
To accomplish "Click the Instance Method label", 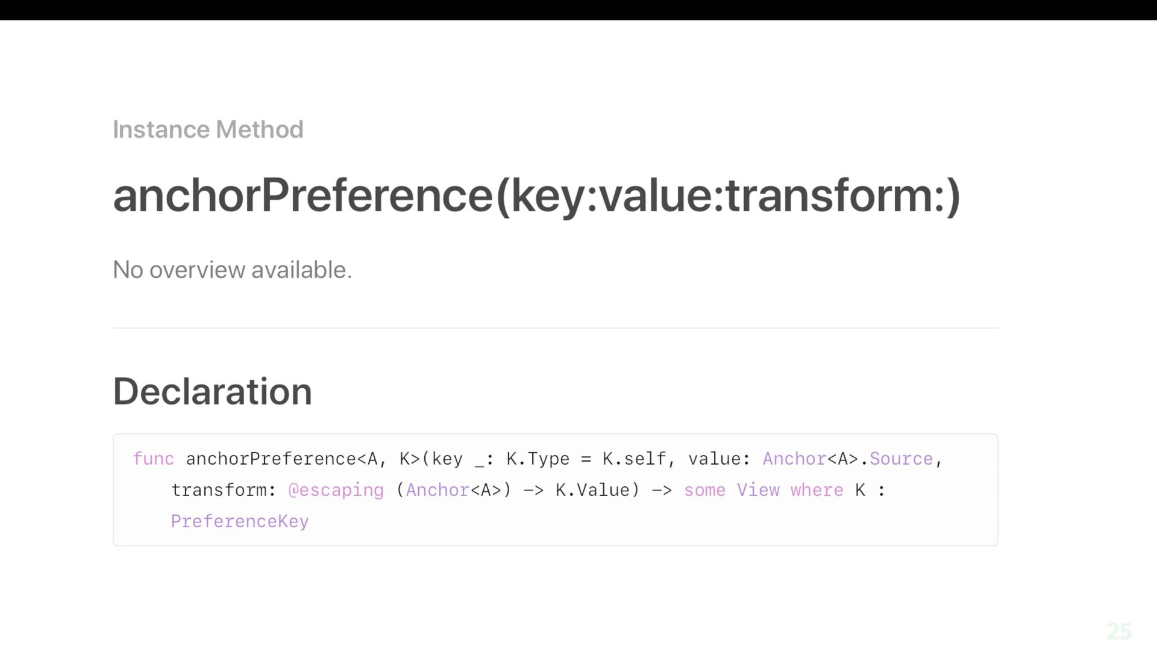I will coord(208,129).
